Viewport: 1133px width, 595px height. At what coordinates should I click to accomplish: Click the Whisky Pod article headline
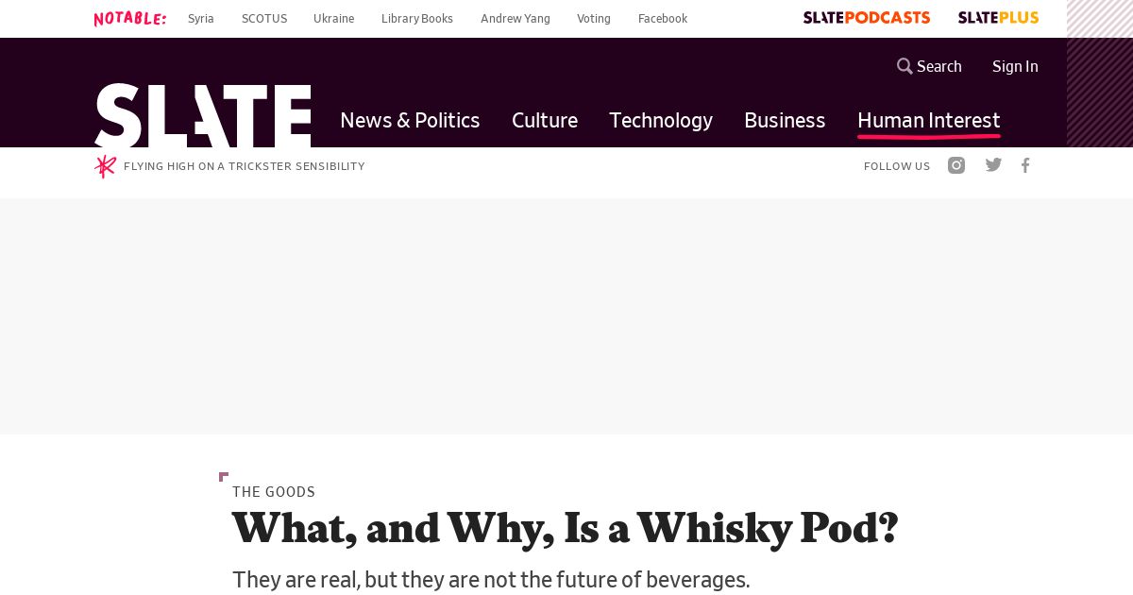tap(565, 528)
